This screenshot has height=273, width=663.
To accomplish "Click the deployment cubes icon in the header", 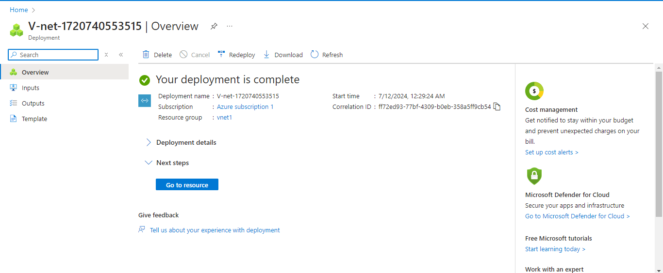I will [x=17, y=30].
